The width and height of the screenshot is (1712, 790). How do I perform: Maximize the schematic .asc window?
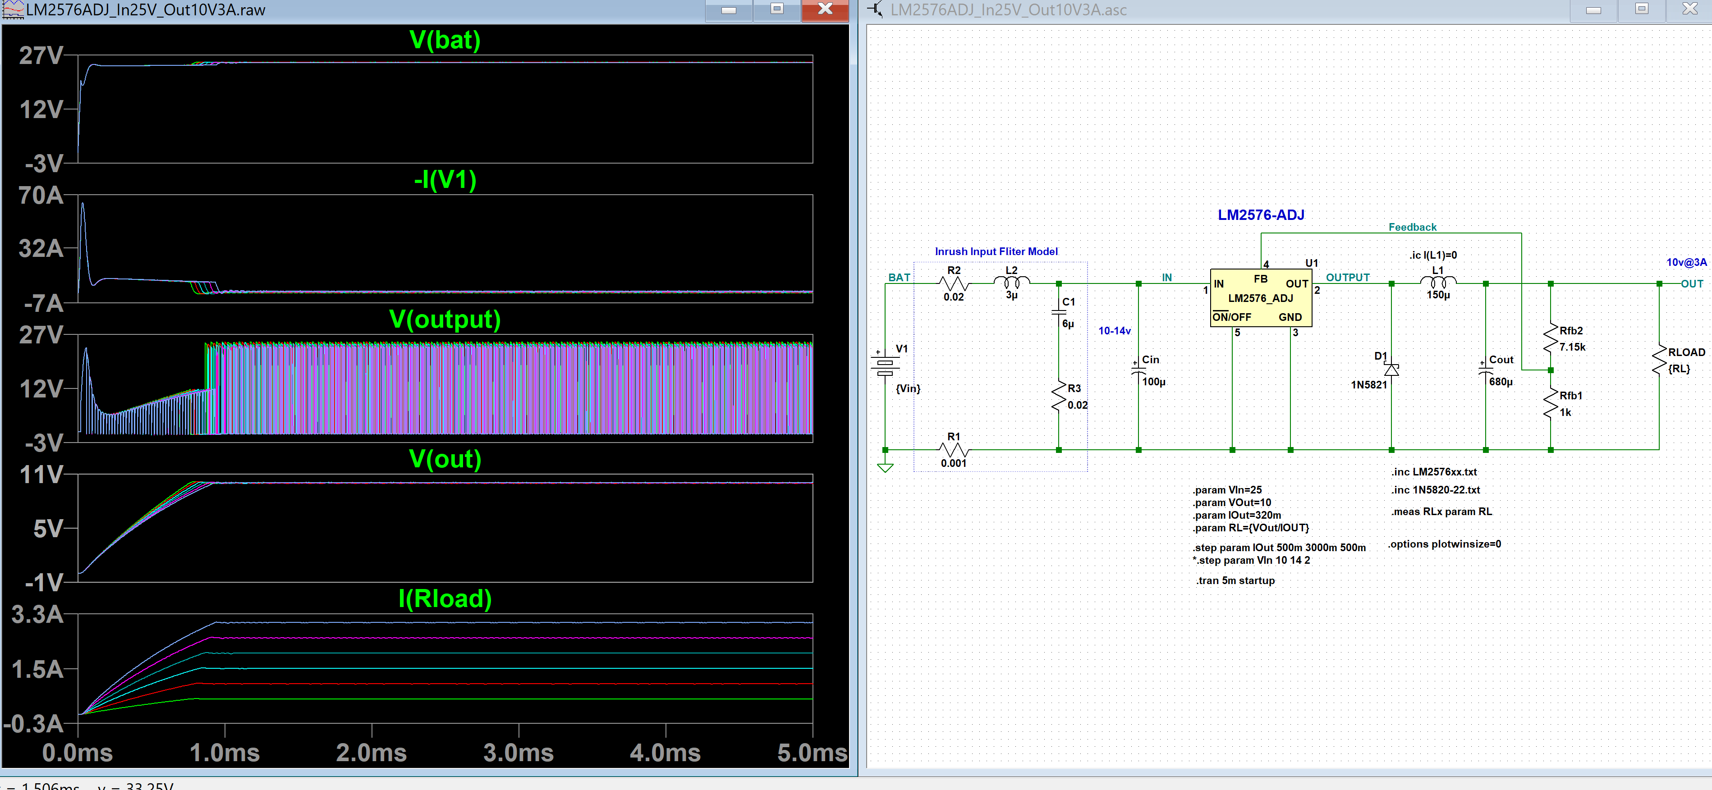click(1642, 10)
